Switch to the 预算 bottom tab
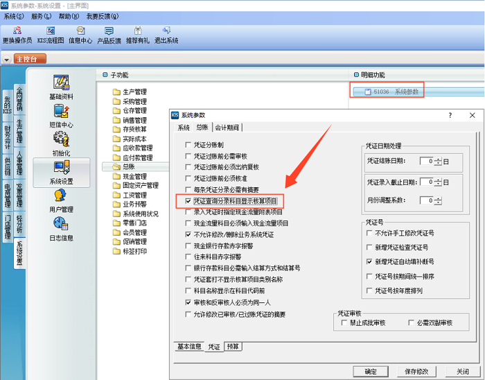Screen dimensions: 485x380 [x=233, y=346]
